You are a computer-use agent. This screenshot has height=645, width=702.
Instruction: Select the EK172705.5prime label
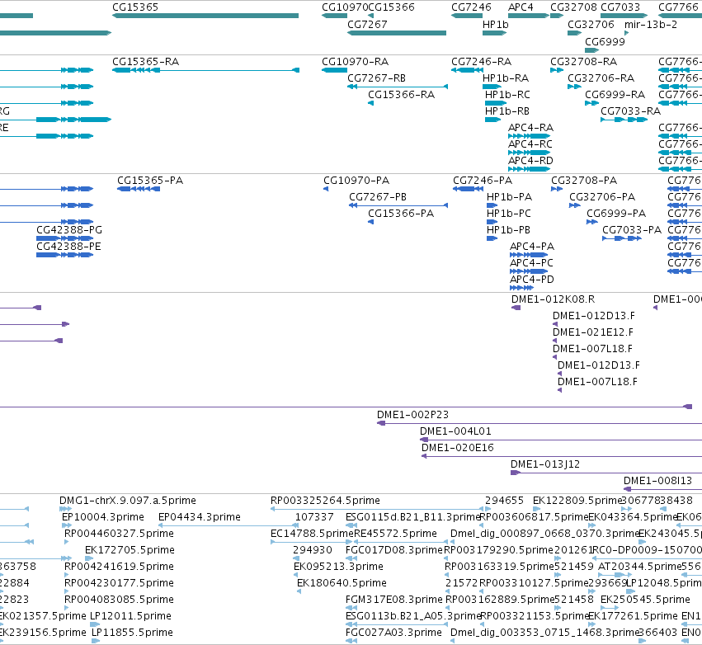(130, 550)
